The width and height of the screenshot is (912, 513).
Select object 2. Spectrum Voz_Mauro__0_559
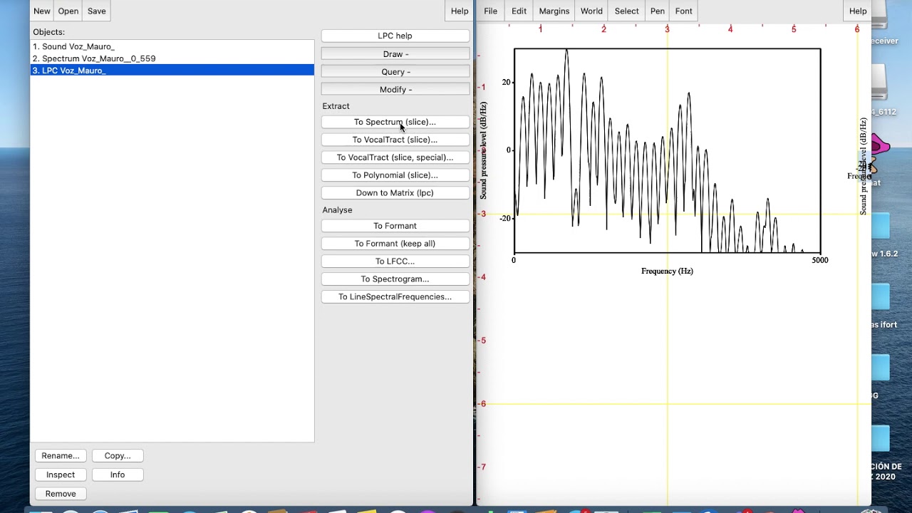[x=172, y=58]
